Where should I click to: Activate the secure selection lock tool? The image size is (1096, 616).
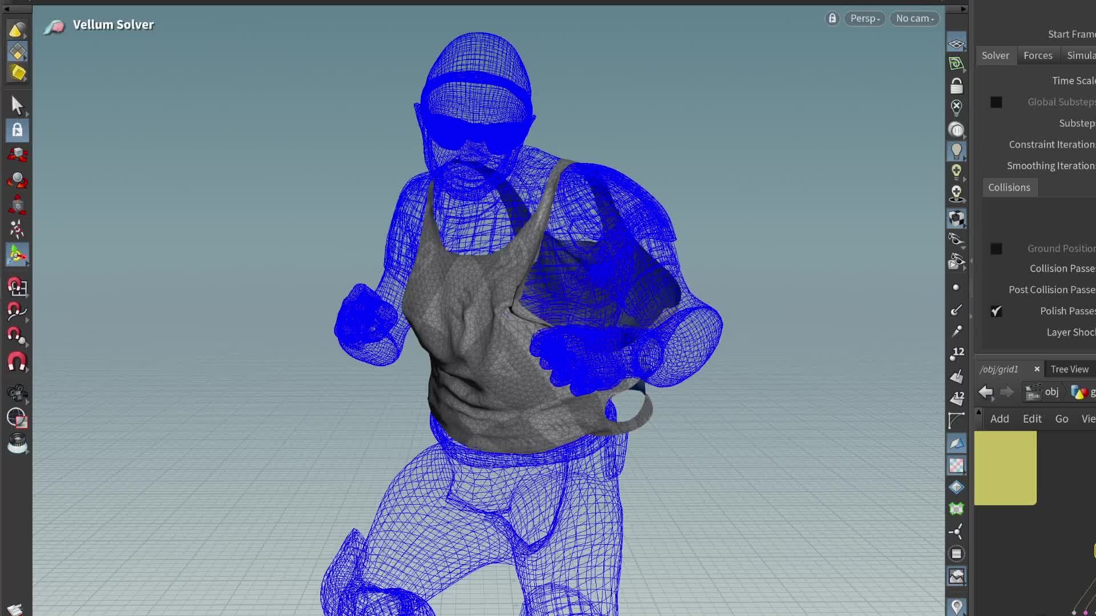[17, 130]
